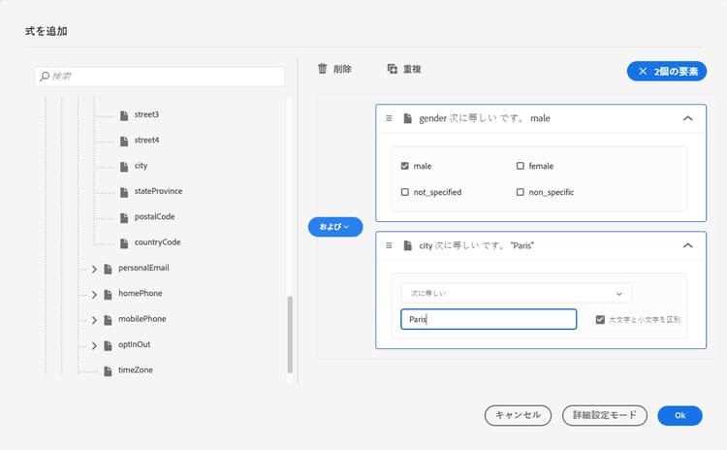727x450 pixels.
Task: Click city 次に等しい "Paris" header text
Action: point(477,245)
